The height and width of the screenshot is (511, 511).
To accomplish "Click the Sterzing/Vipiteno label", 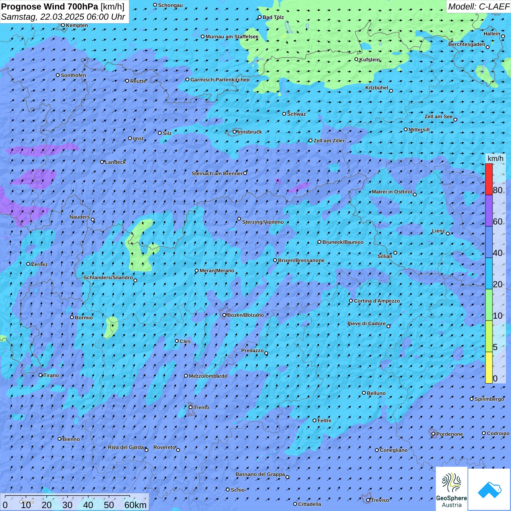I will click(263, 222).
